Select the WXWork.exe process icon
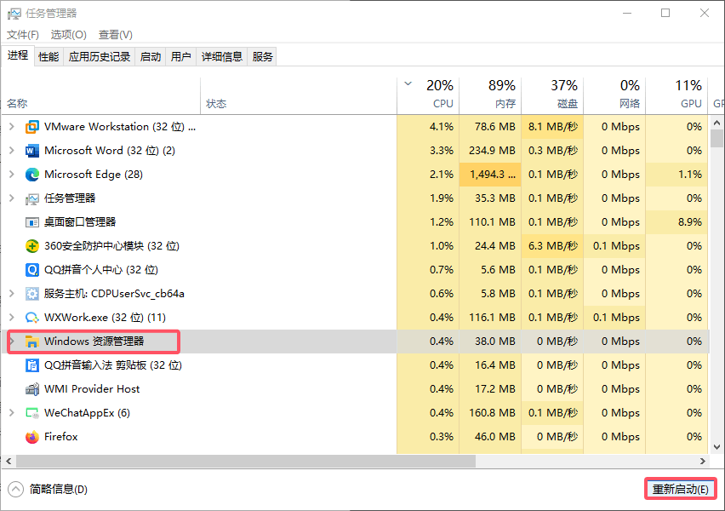Image resolution: width=725 pixels, height=511 pixels. (32, 317)
